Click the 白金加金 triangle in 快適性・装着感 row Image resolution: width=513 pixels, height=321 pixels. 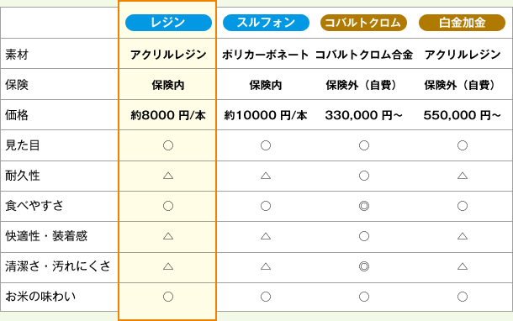click(x=463, y=236)
